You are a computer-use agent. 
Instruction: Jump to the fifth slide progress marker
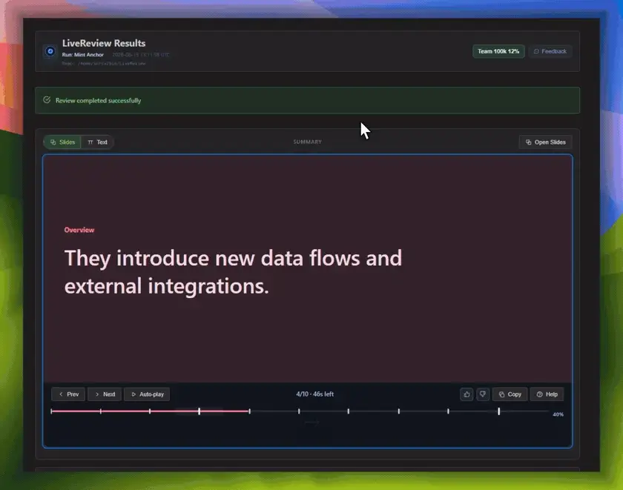coord(249,411)
